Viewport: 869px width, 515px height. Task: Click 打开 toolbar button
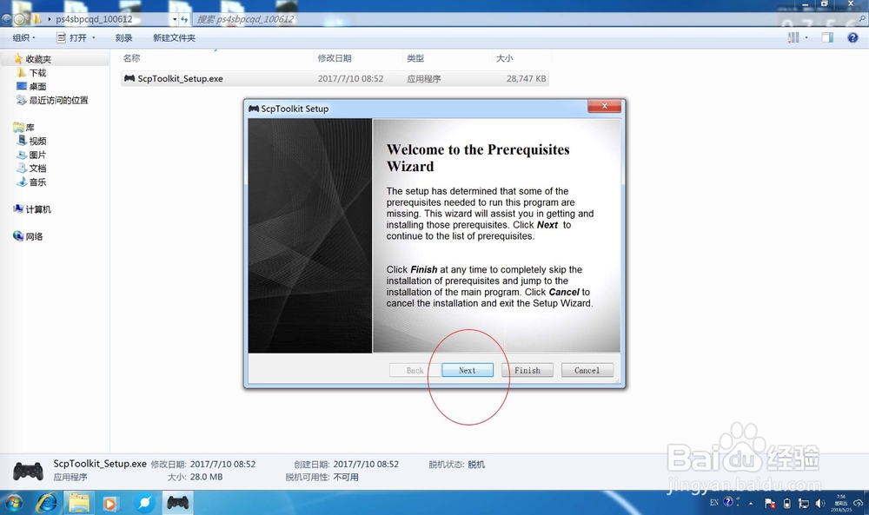[72, 37]
